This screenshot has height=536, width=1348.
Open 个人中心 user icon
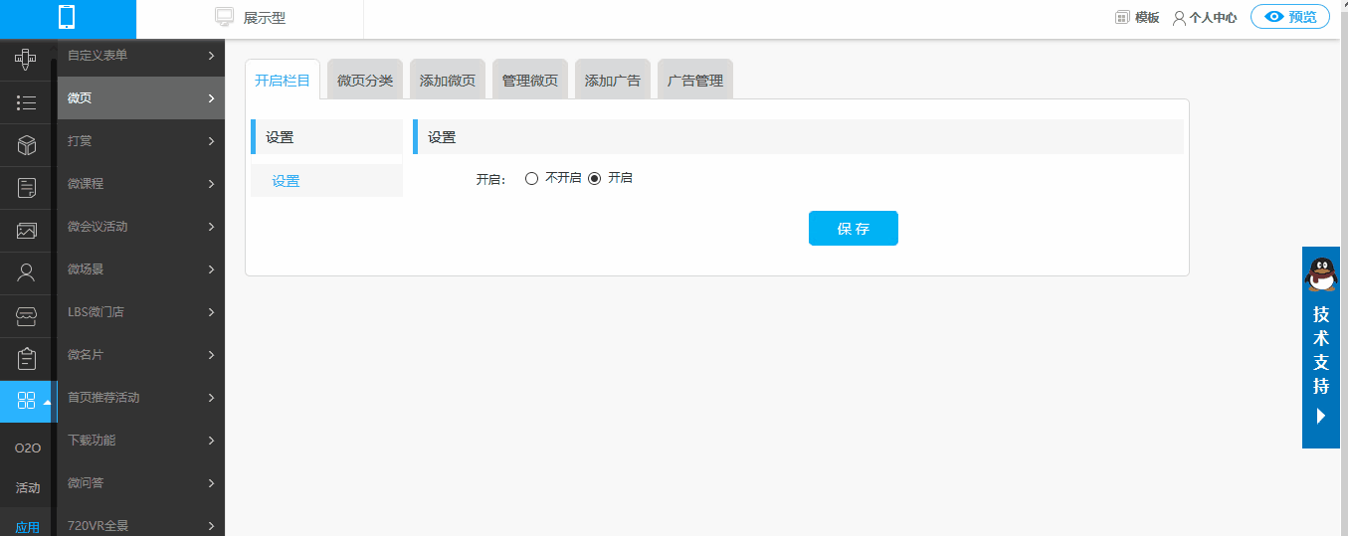[1180, 18]
